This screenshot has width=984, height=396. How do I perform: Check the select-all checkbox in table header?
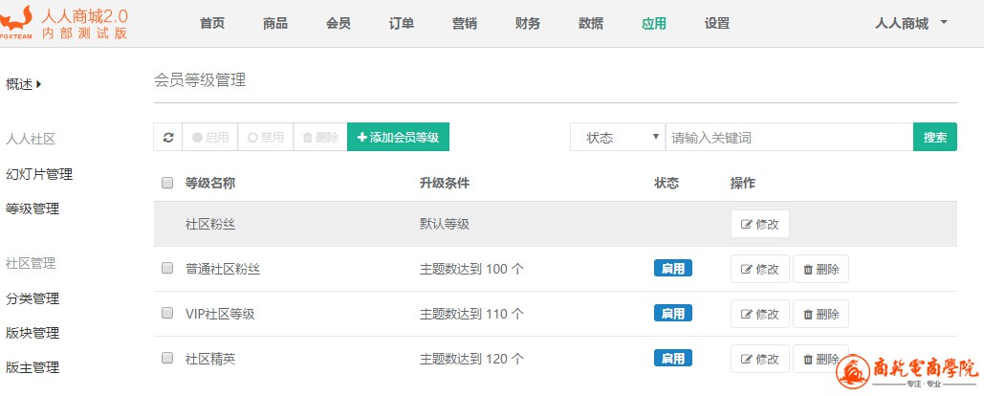pyautogui.click(x=167, y=183)
